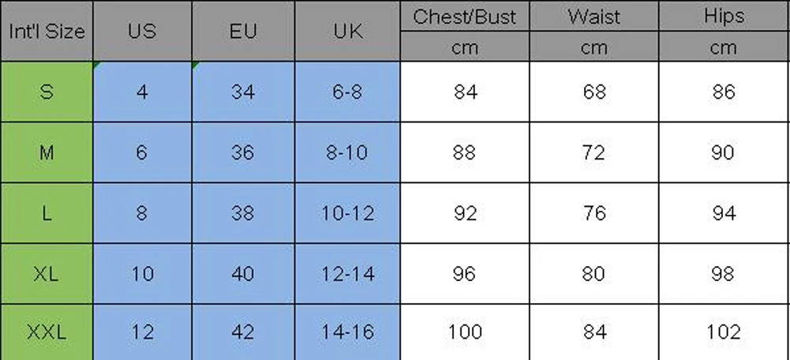Select the EU size 38 cell
Viewport: 790px width, 360px height.
click(x=243, y=213)
